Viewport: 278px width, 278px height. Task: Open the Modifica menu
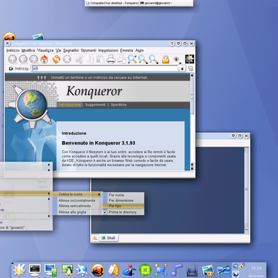pyautogui.click(x=28, y=50)
